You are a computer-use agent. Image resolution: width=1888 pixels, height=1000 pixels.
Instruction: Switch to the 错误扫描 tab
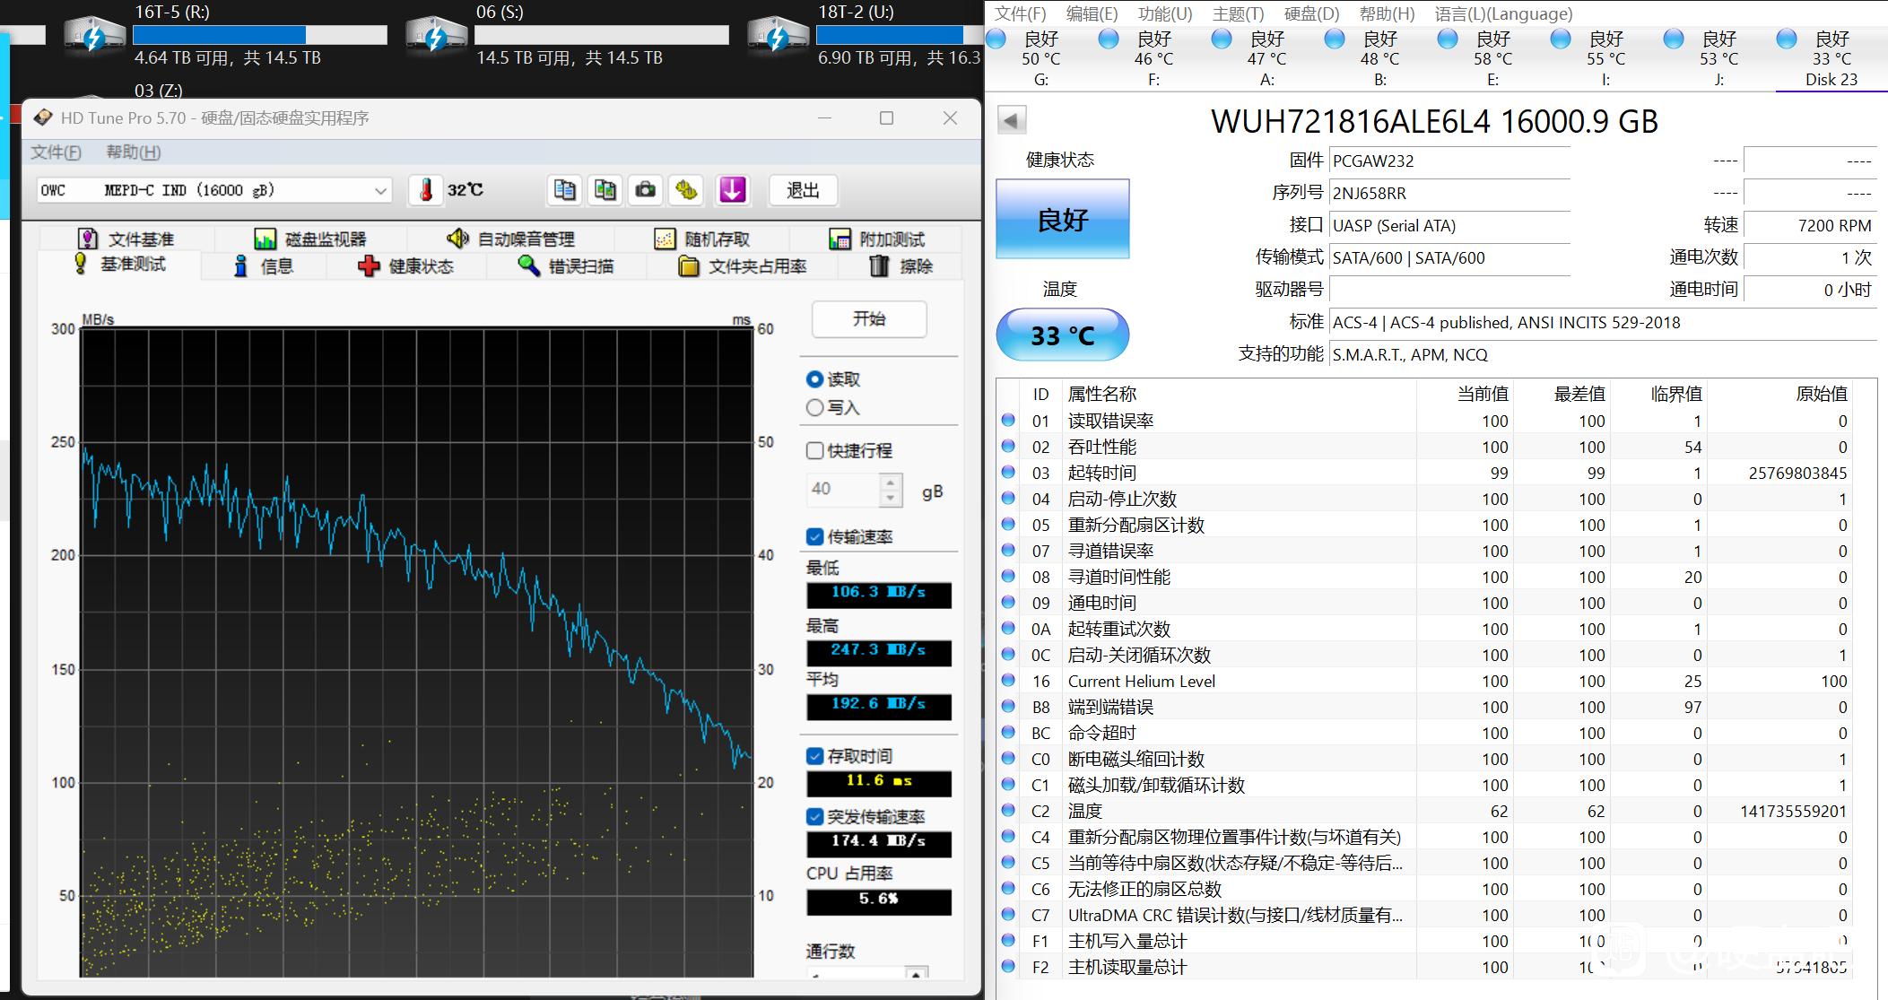tap(566, 266)
